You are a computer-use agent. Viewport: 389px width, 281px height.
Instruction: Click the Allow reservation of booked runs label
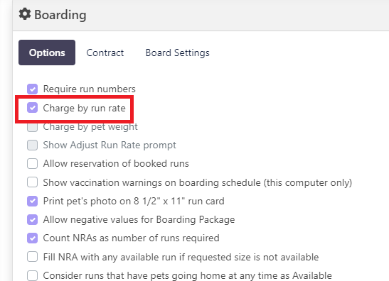116,164
